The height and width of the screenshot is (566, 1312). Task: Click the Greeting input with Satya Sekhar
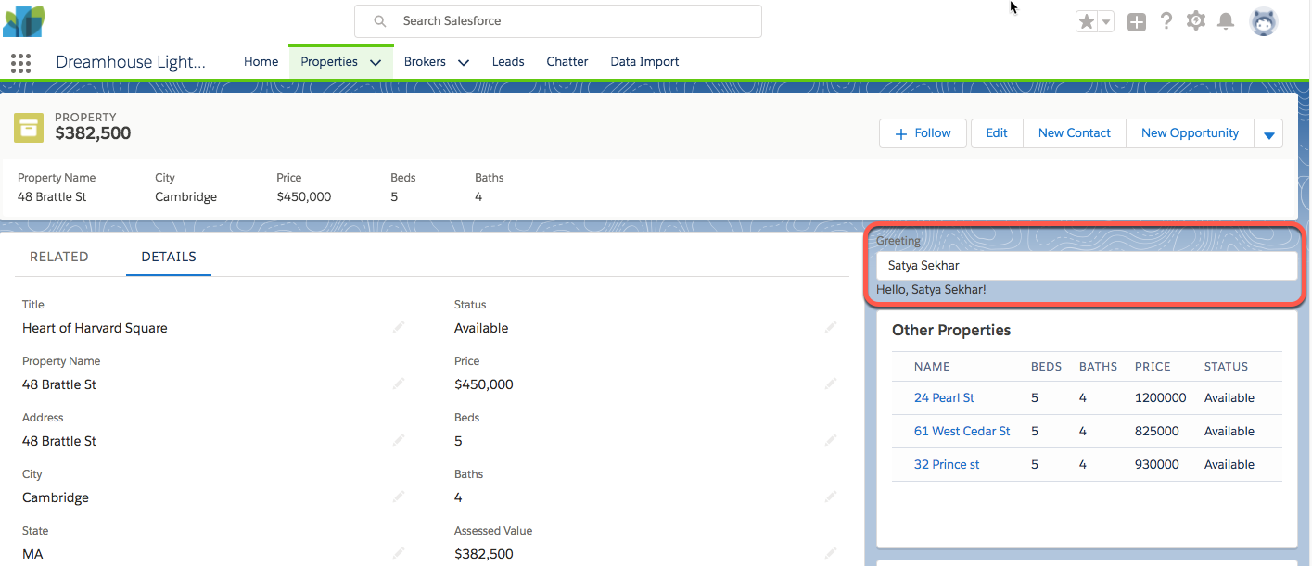pos(1087,265)
